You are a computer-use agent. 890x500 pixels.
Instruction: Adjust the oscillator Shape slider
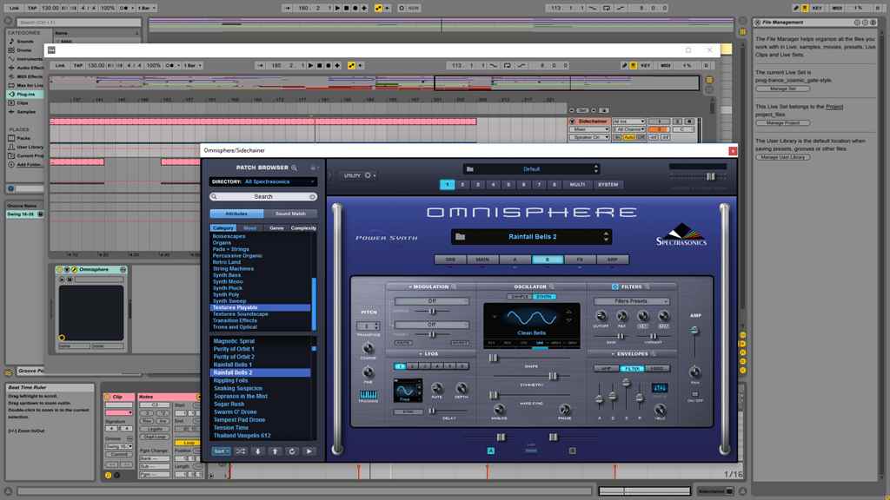[493, 359]
